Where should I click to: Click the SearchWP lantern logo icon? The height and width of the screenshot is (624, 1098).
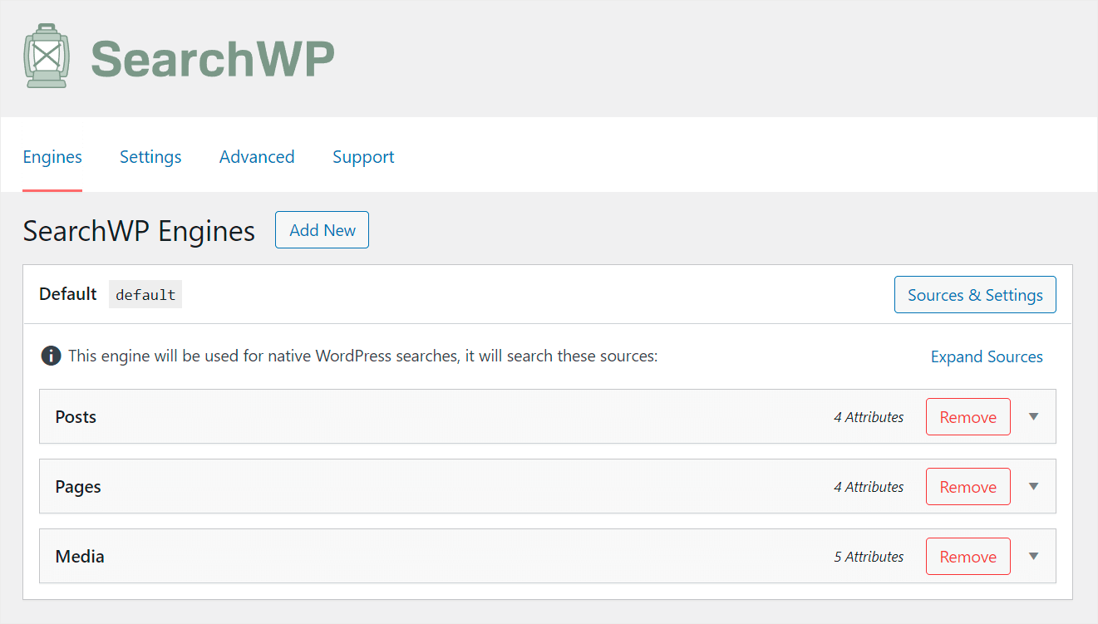tap(46, 56)
